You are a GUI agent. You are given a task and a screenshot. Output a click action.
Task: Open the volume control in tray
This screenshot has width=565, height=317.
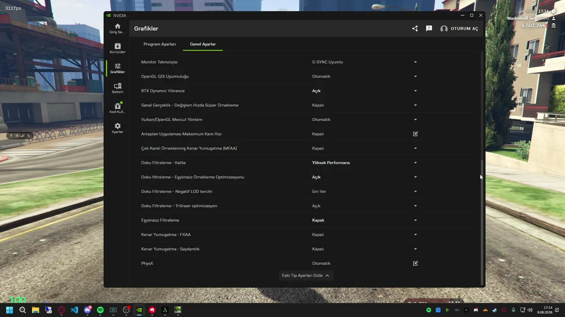pyautogui.click(x=530, y=310)
